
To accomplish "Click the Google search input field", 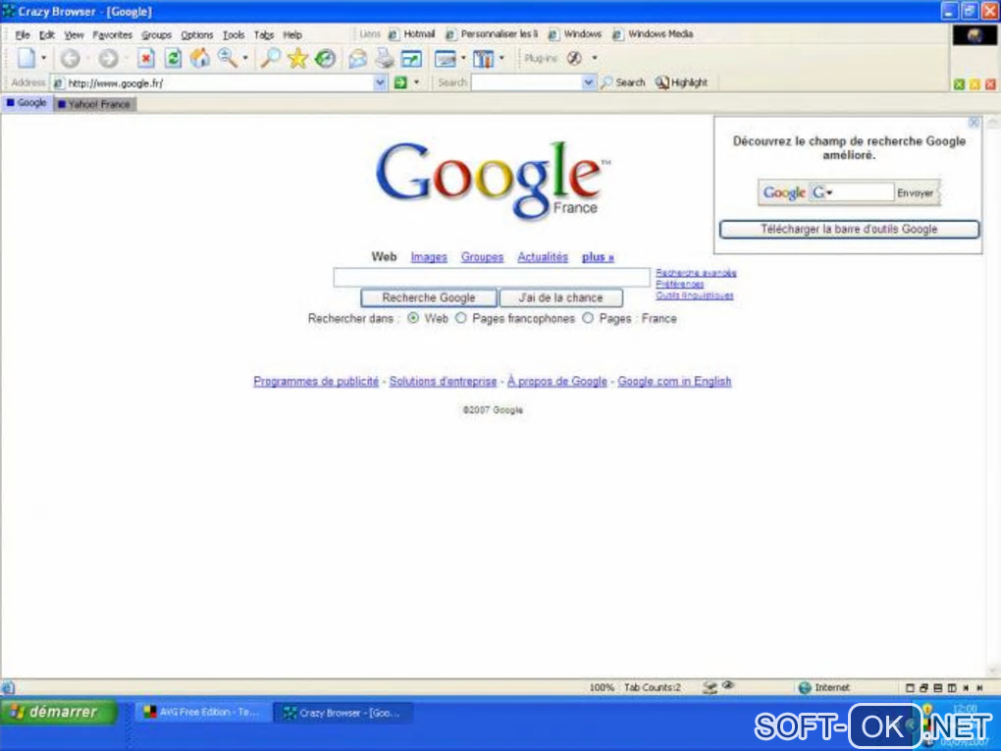I will click(x=492, y=277).
